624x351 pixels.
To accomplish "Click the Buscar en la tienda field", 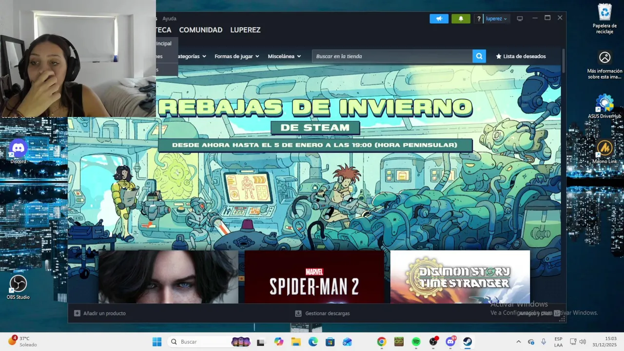I will tap(392, 56).
